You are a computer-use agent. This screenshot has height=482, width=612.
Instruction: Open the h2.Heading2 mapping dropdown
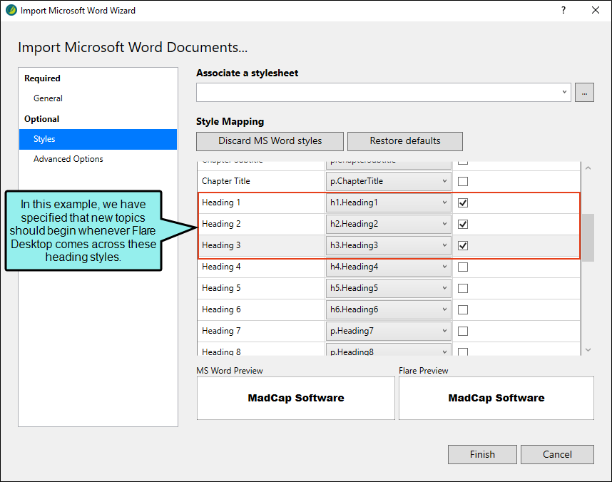tap(388, 224)
